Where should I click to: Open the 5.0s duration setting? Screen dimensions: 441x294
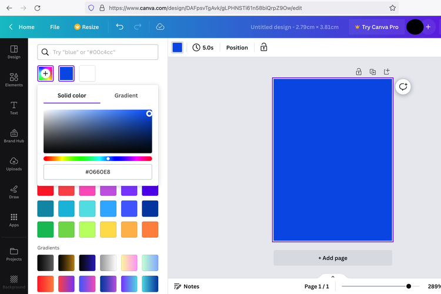(x=203, y=48)
